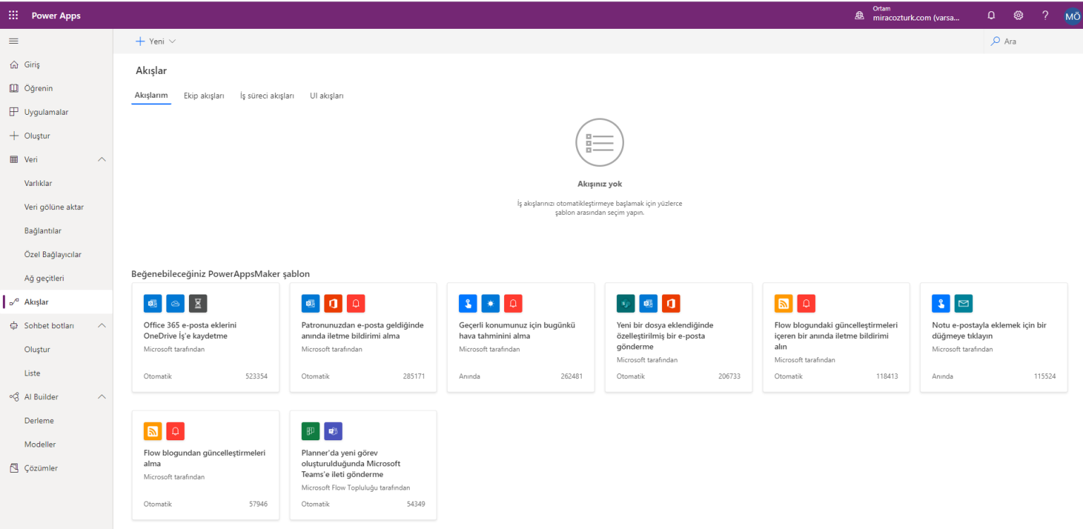The height and width of the screenshot is (529, 1083).
Task: Open Geçerli konumunuz için hava tahmini template
Action: 520,337
